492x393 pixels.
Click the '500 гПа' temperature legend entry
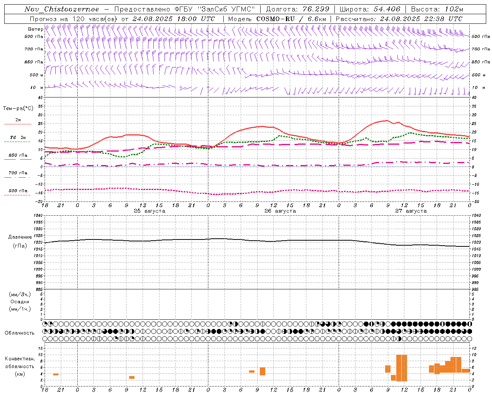point(18,191)
